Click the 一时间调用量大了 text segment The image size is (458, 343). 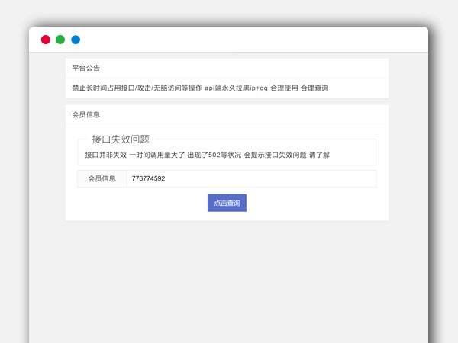[x=156, y=155]
